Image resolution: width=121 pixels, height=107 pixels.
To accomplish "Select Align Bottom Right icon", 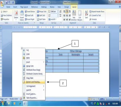I will [70, 19].
